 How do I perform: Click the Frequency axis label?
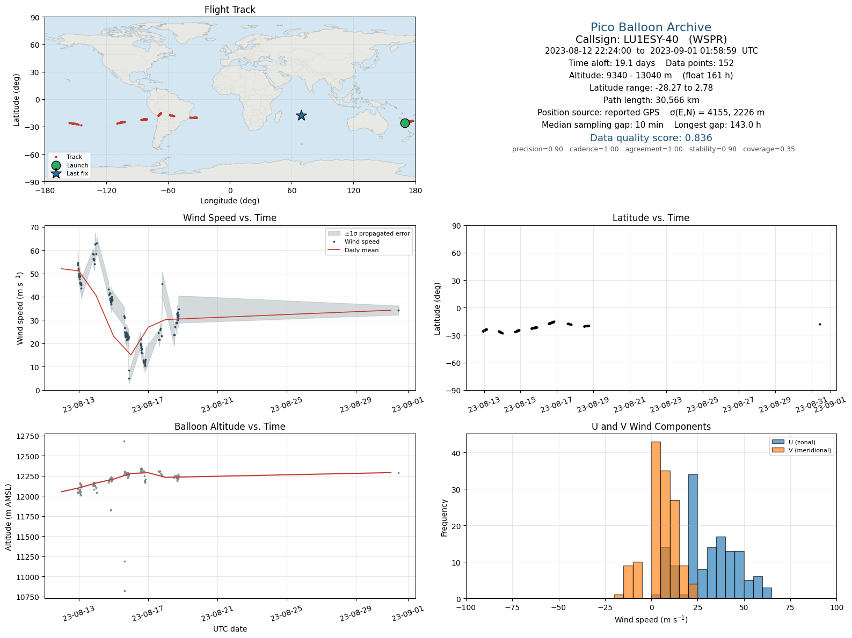pyautogui.click(x=444, y=518)
